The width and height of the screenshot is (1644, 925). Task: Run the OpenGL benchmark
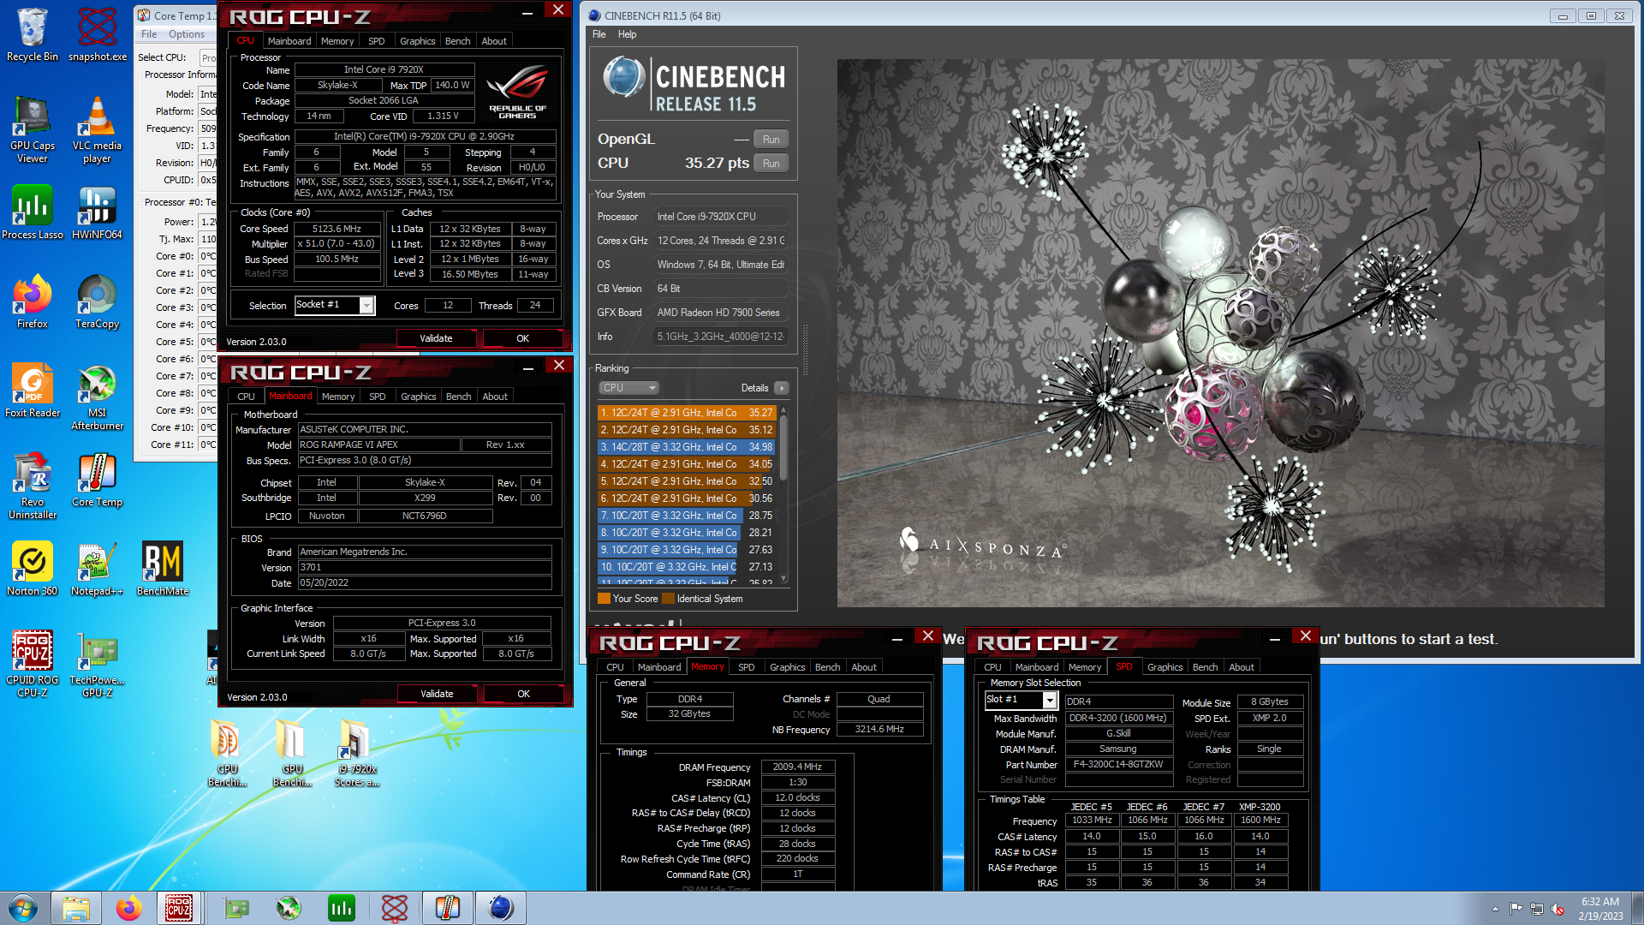coord(771,140)
